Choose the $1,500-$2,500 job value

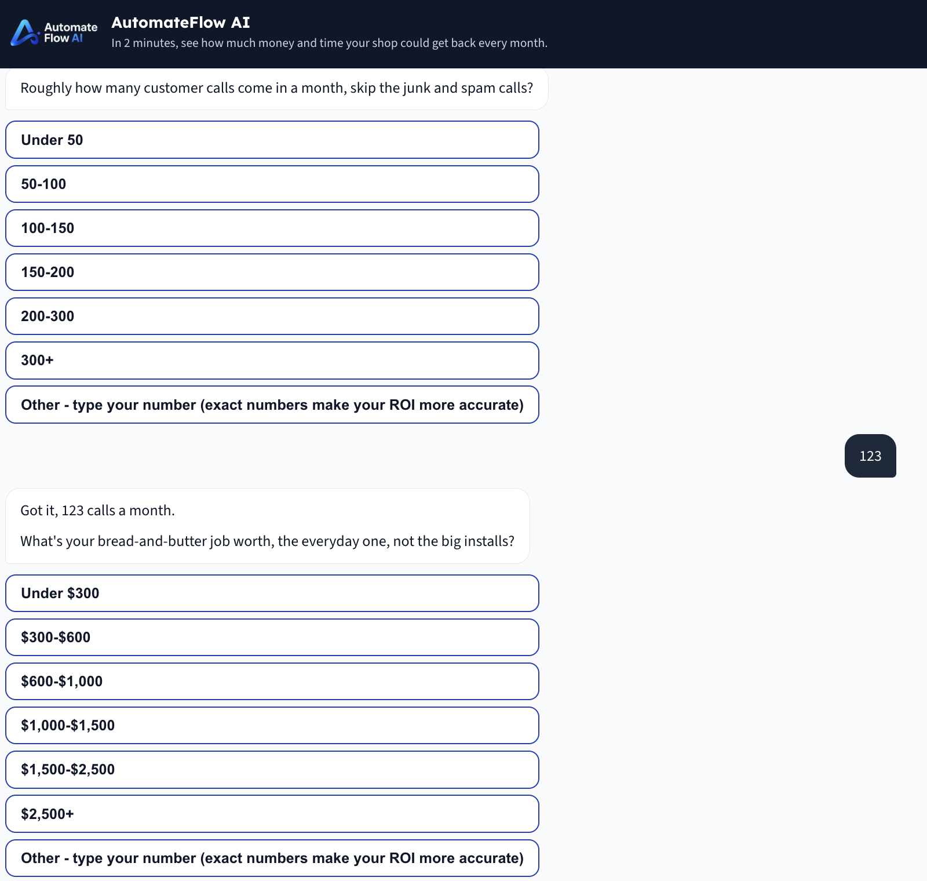(x=272, y=770)
